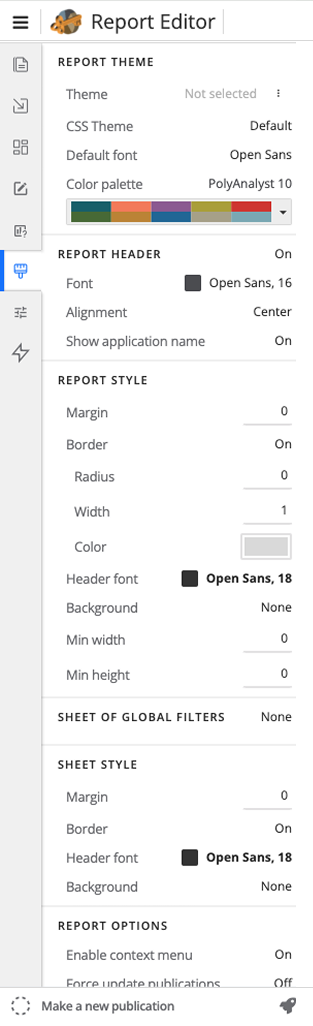The image size is (313, 1026).
Task: Click Make a new publication
Action: click(x=108, y=1006)
